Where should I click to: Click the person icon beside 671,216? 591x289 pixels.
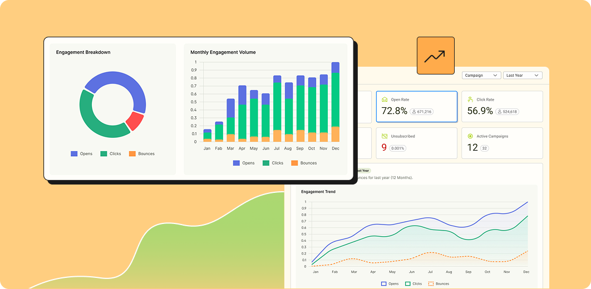[415, 112]
